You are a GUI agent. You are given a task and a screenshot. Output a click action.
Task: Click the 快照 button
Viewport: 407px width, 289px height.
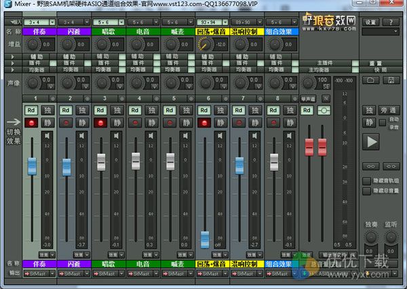point(381,70)
